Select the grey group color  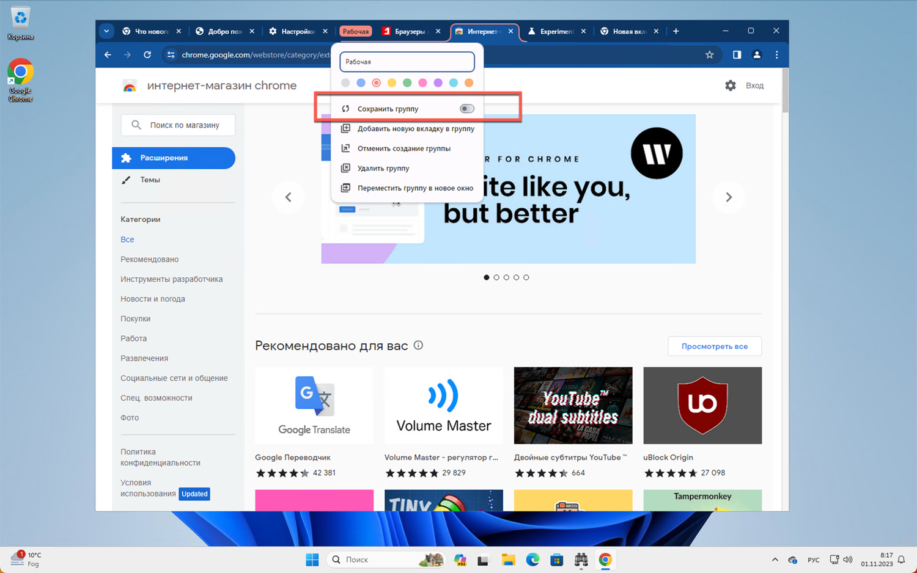tap(345, 82)
